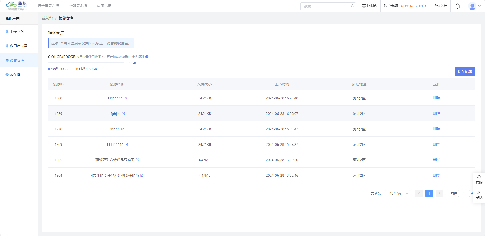Click the file size 4.47MB for ID 1265
The image size is (485, 236).
(x=204, y=160)
